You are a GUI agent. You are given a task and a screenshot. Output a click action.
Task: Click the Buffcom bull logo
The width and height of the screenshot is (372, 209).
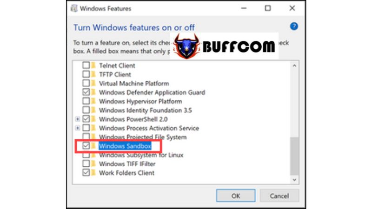click(x=186, y=46)
